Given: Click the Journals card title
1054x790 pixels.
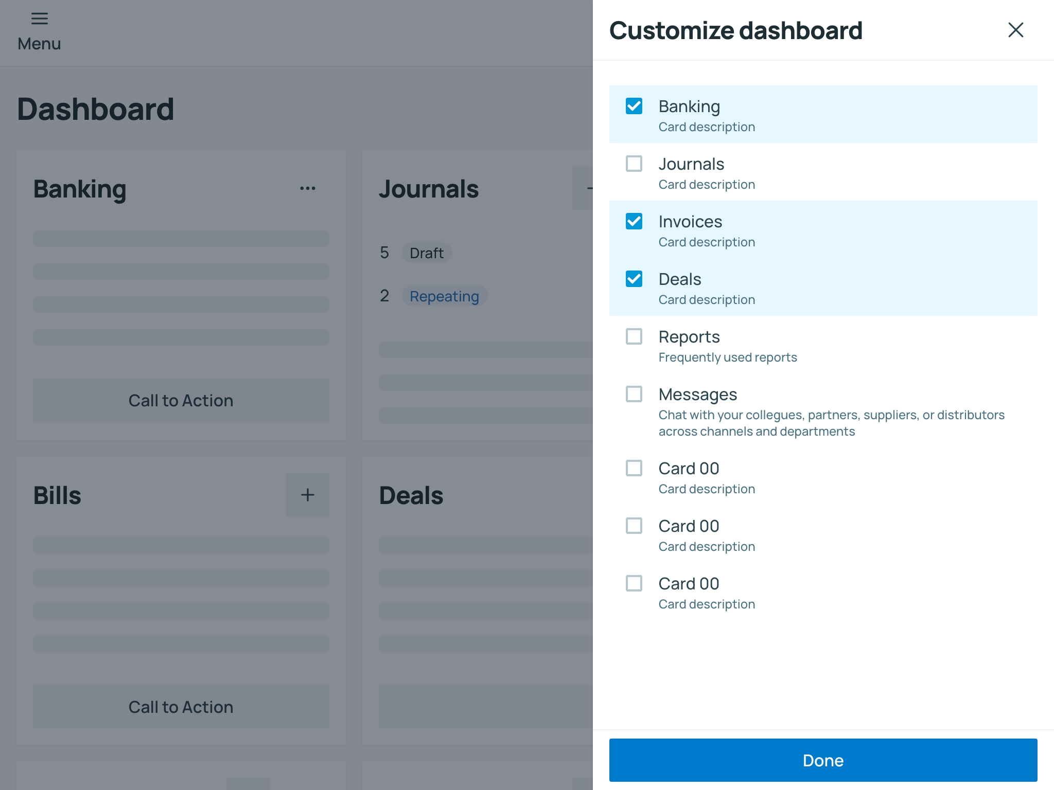Looking at the screenshot, I should (x=429, y=189).
